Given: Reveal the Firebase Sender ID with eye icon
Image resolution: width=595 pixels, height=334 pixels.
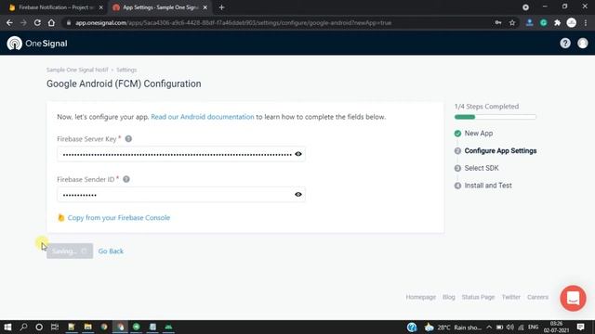Looking at the screenshot, I should [298, 194].
